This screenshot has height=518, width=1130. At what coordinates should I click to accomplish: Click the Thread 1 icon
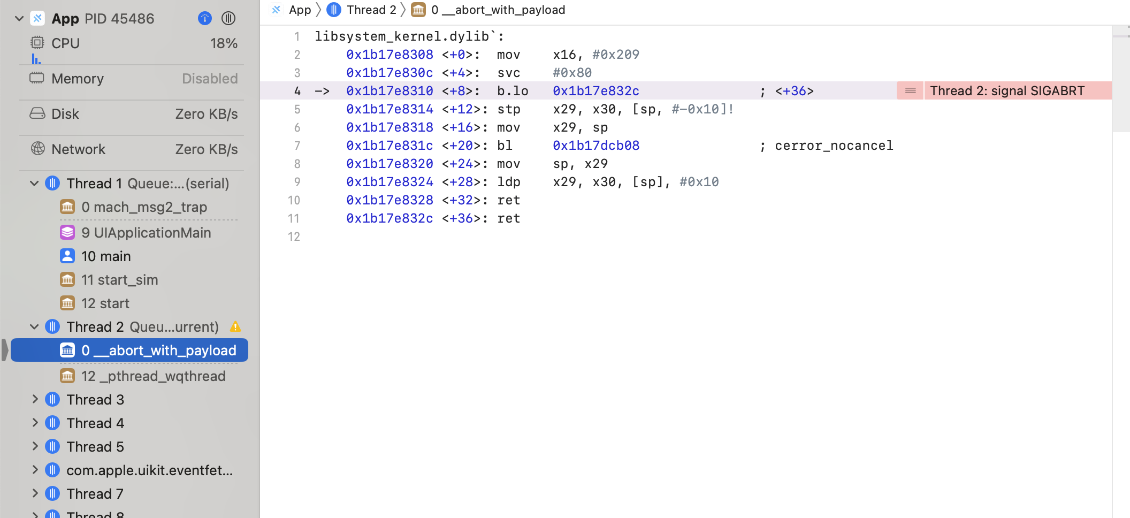52,184
